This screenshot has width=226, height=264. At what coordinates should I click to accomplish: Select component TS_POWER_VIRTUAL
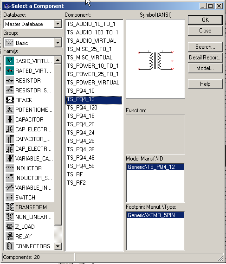(x=93, y=83)
